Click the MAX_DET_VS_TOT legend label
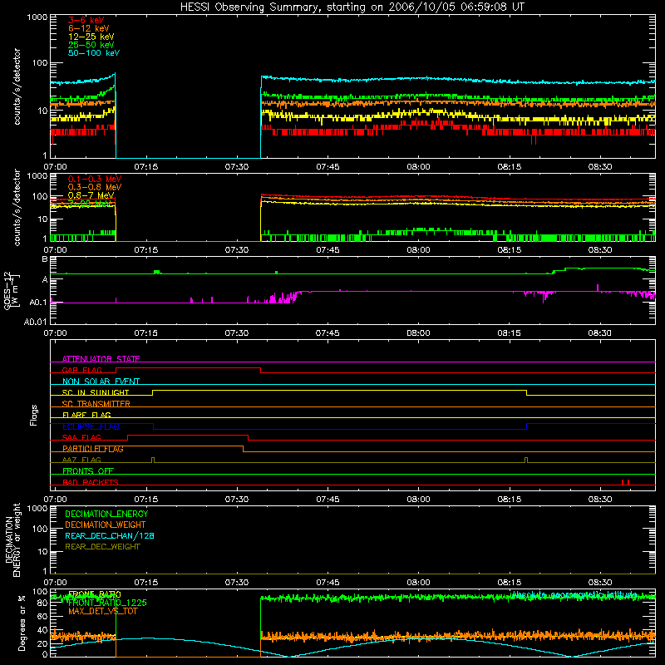Image resolution: width=665 pixels, height=665 pixels. coord(103,611)
